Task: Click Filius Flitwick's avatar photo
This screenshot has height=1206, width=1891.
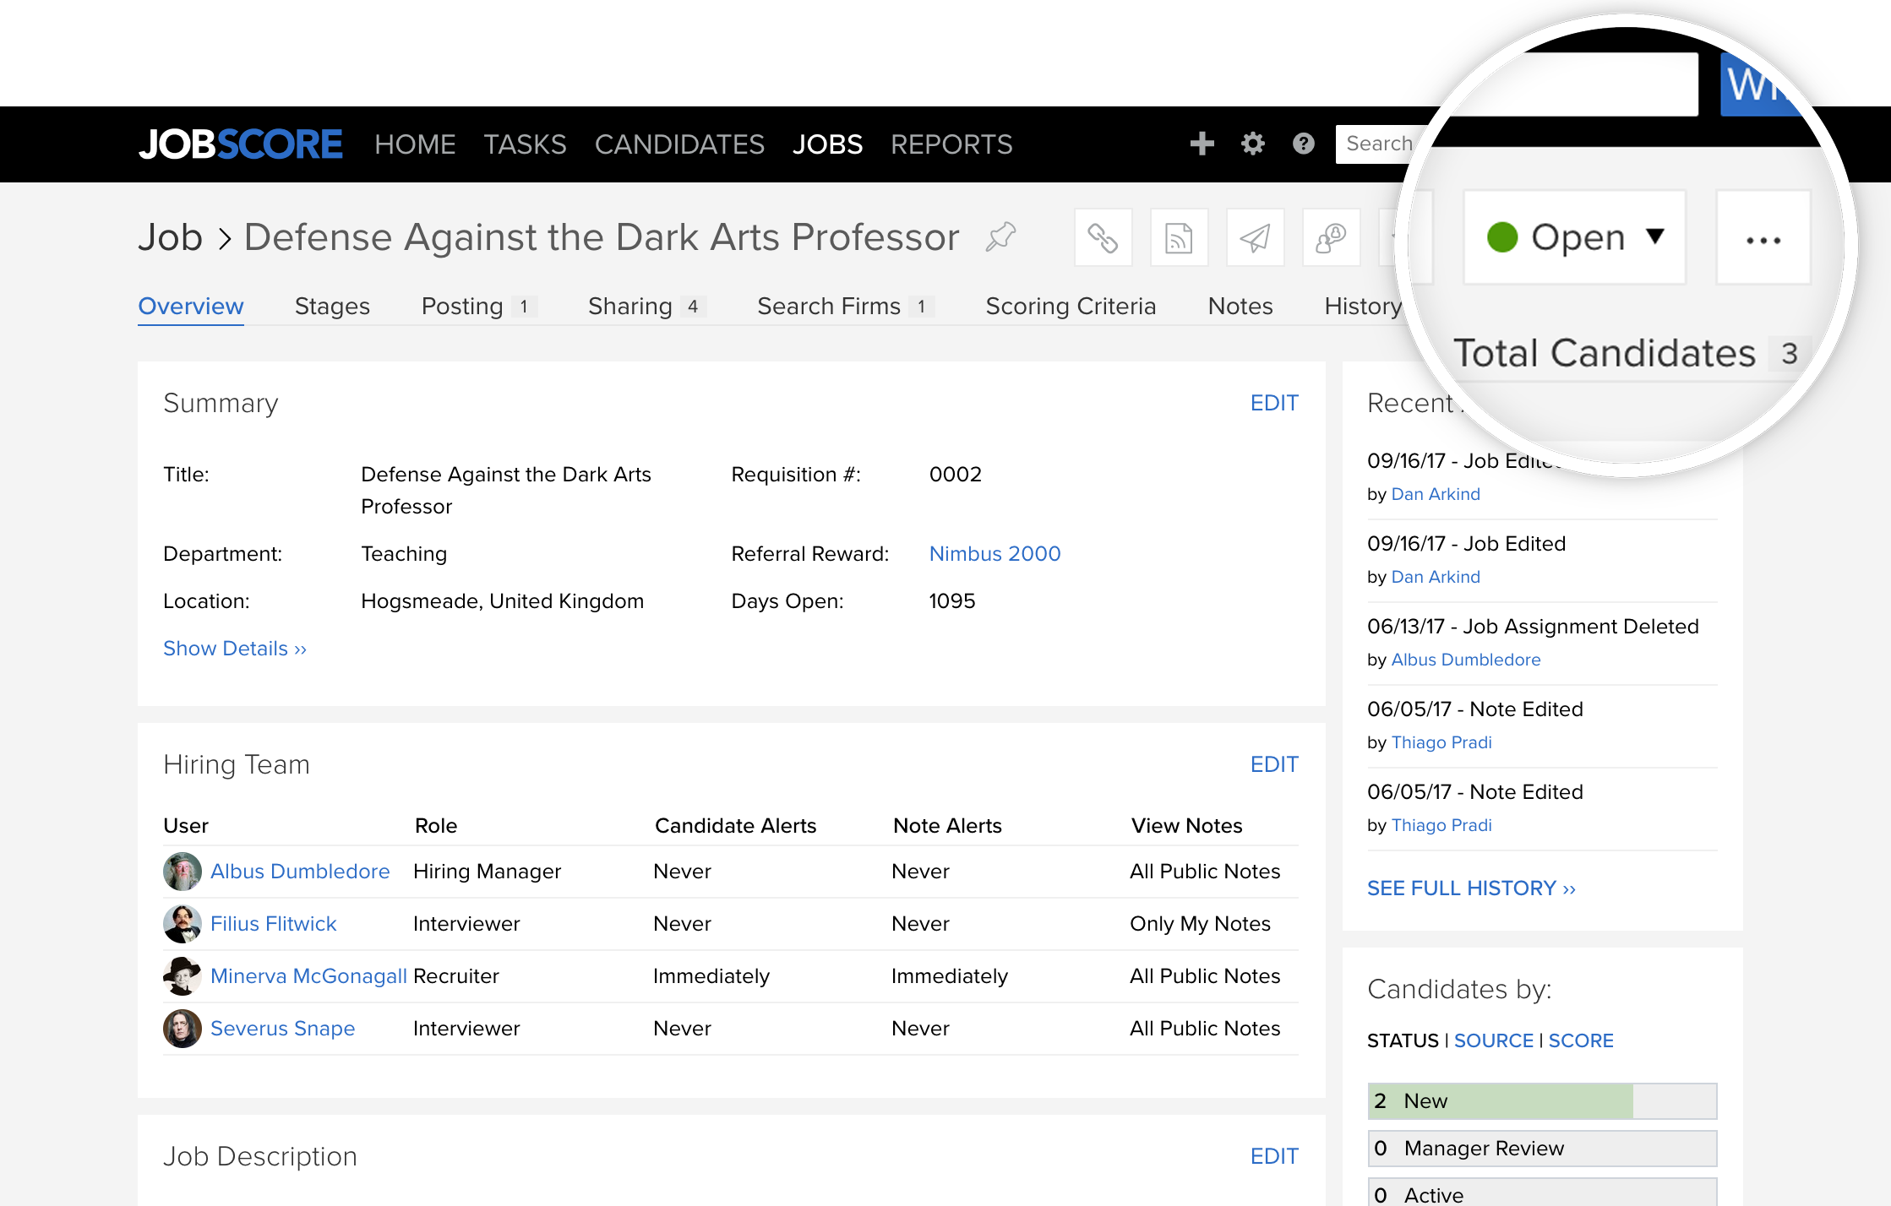Action: click(x=182, y=924)
